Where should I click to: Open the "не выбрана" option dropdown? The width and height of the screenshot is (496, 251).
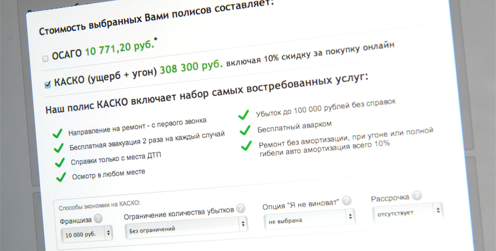tap(309, 218)
